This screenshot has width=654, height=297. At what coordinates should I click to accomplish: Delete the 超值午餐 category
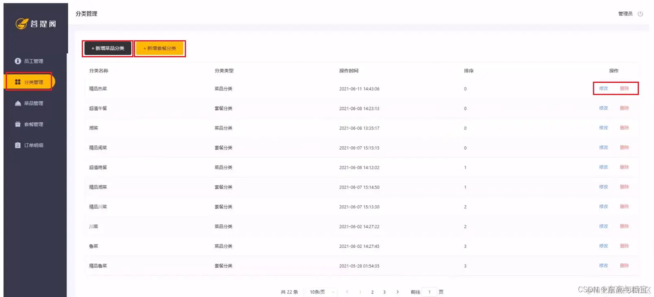click(624, 108)
